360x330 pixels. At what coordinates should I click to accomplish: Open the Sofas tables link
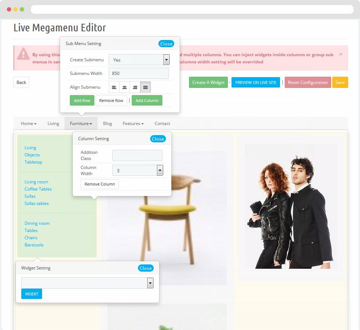coord(36,204)
